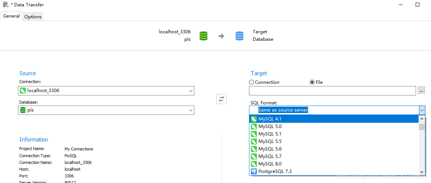Click the localhost host value in Information
The height and width of the screenshot is (183, 431).
[72, 169]
